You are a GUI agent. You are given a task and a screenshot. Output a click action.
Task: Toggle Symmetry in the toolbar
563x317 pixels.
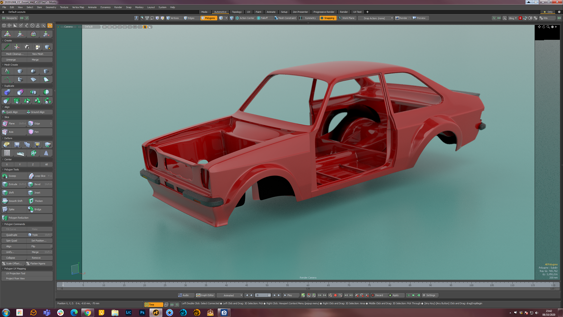point(310,18)
